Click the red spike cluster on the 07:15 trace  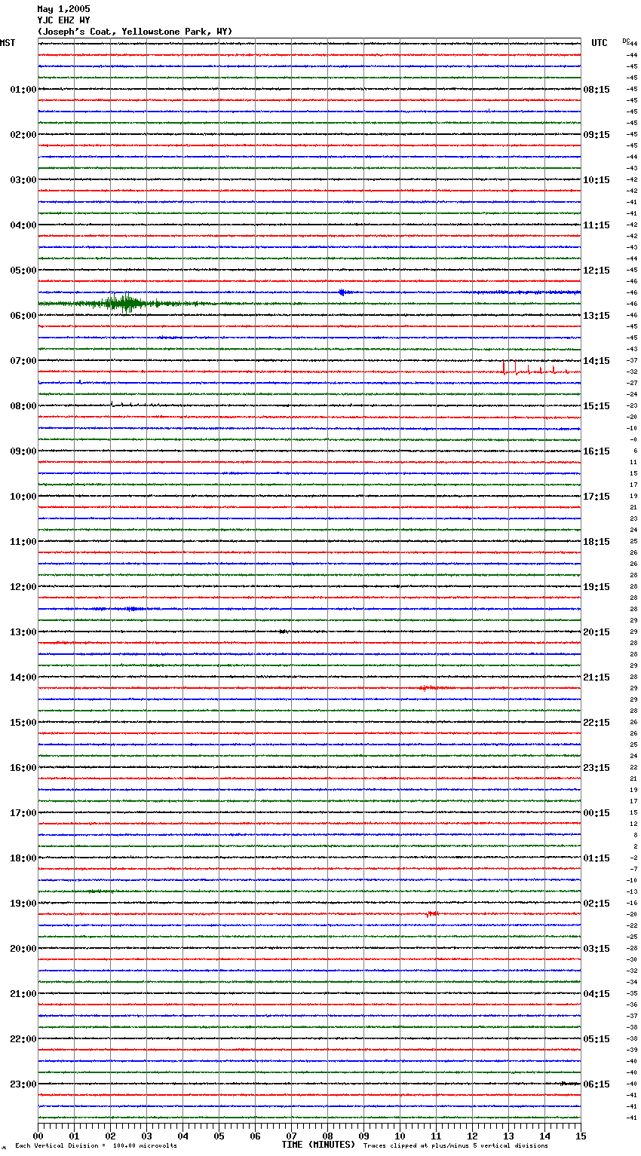(x=535, y=369)
